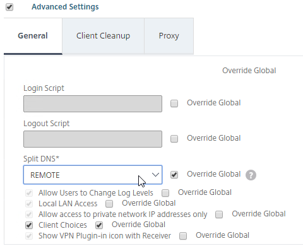
Task: Check Override Global for private network IP access
Action: [x=219, y=214]
